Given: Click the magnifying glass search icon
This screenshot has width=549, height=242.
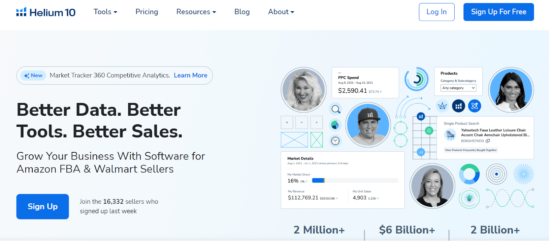Looking at the screenshot, I should (336, 109).
